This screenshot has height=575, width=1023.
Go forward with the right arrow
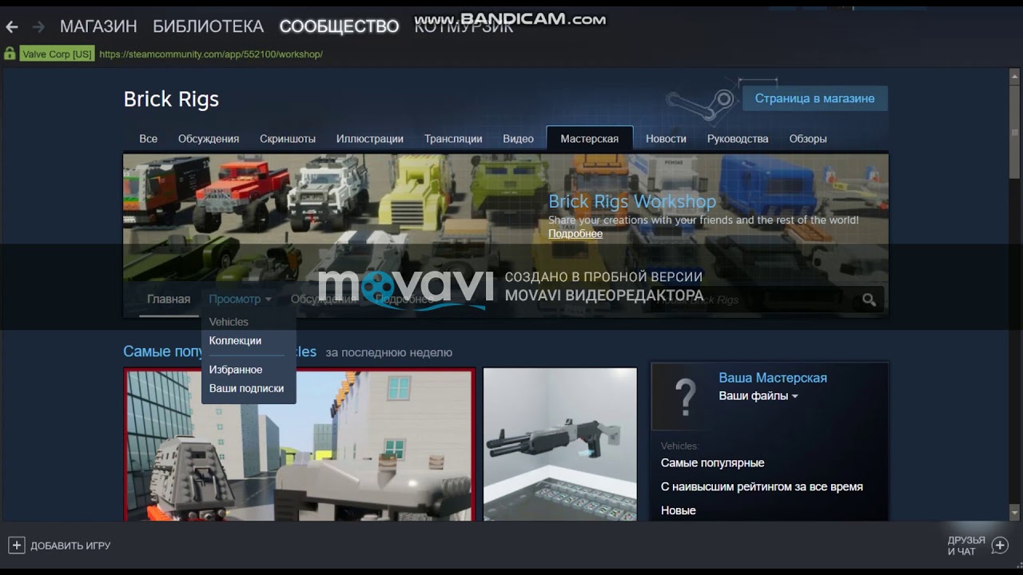pyautogui.click(x=38, y=26)
